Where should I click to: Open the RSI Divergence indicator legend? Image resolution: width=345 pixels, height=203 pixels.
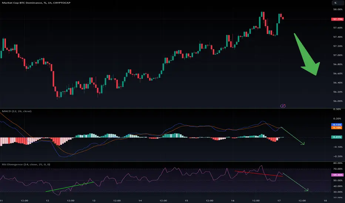tap(26, 164)
